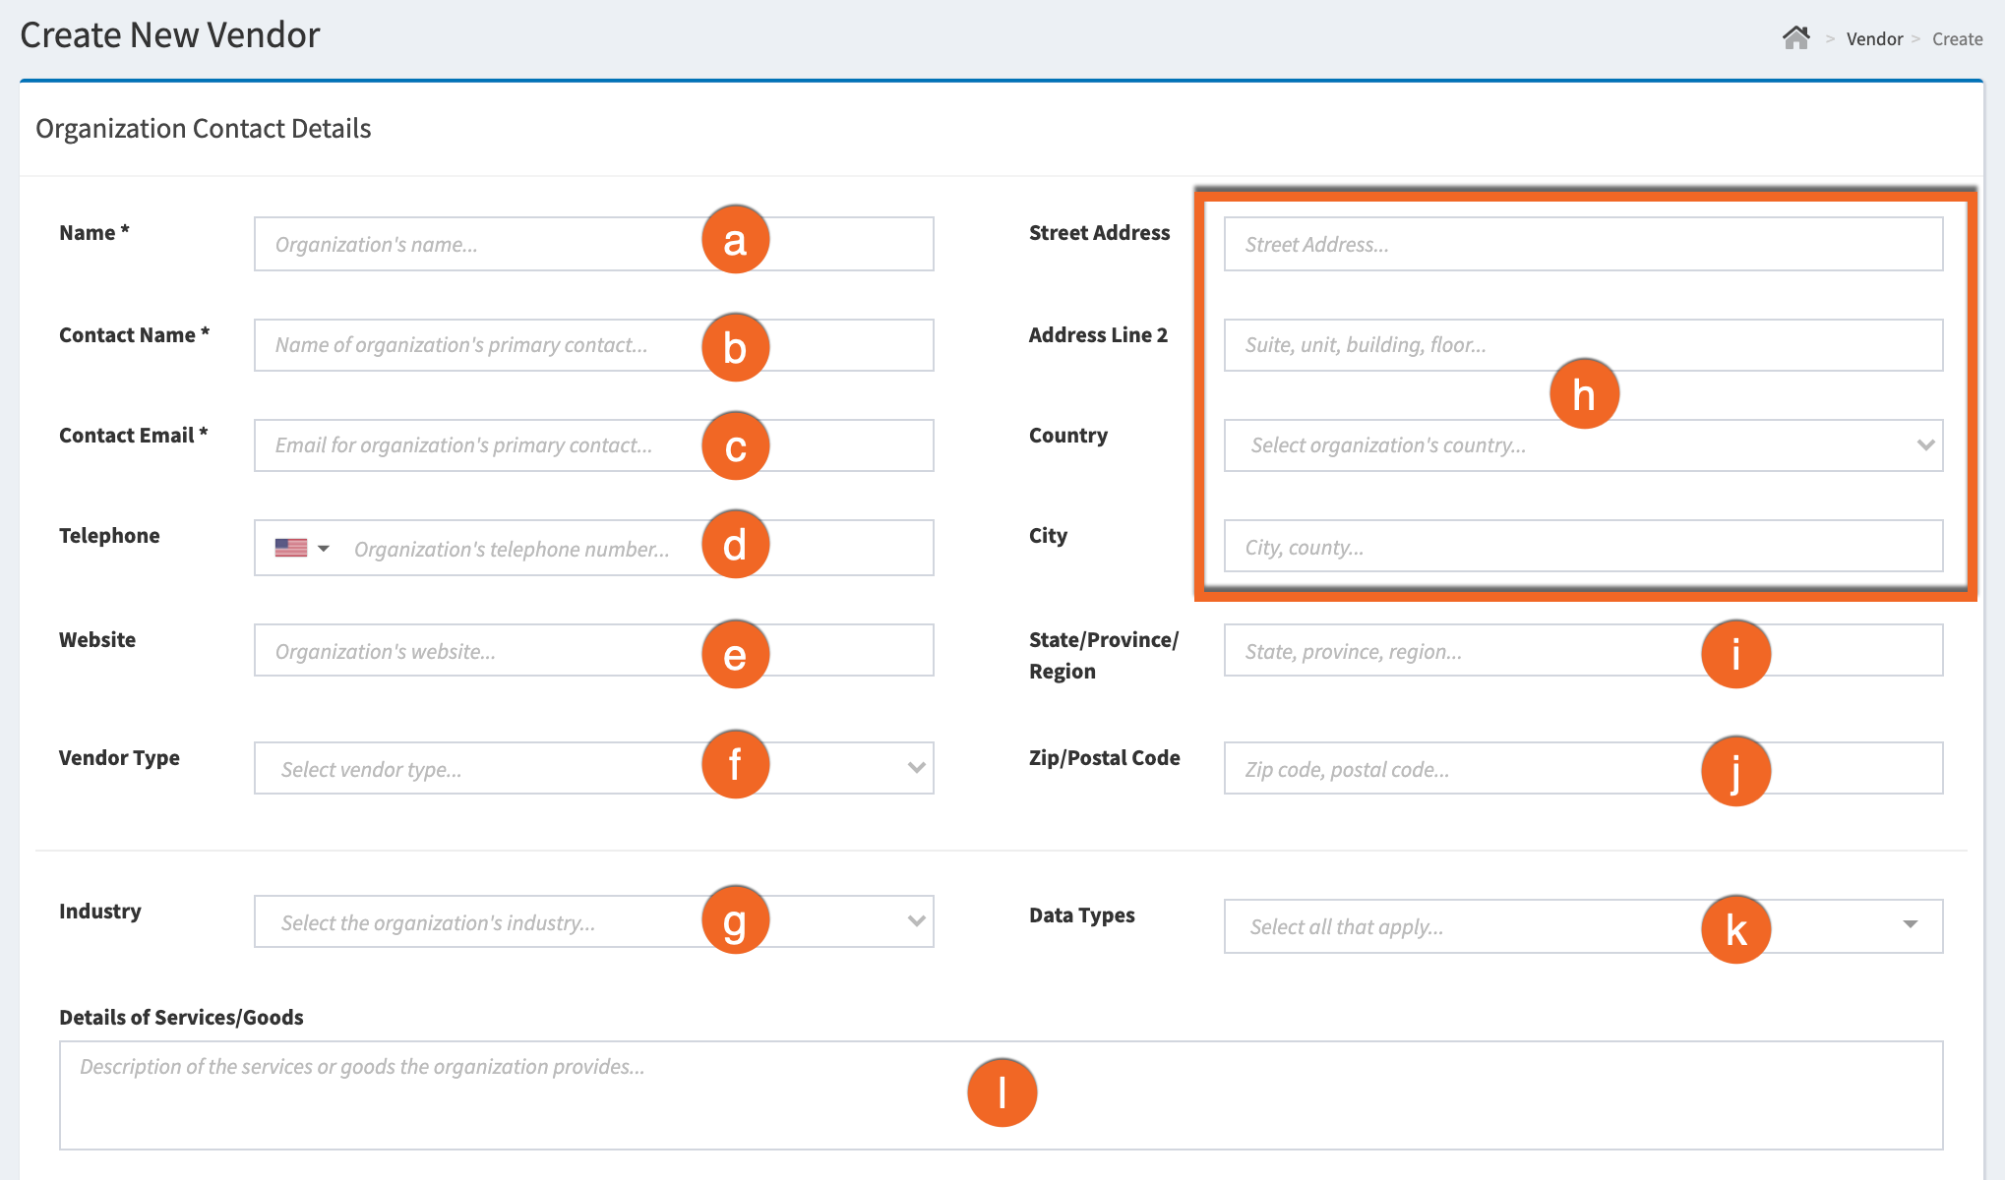This screenshot has width=2005, height=1180.
Task: Open the country selection dropdown
Action: (1924, 445)
